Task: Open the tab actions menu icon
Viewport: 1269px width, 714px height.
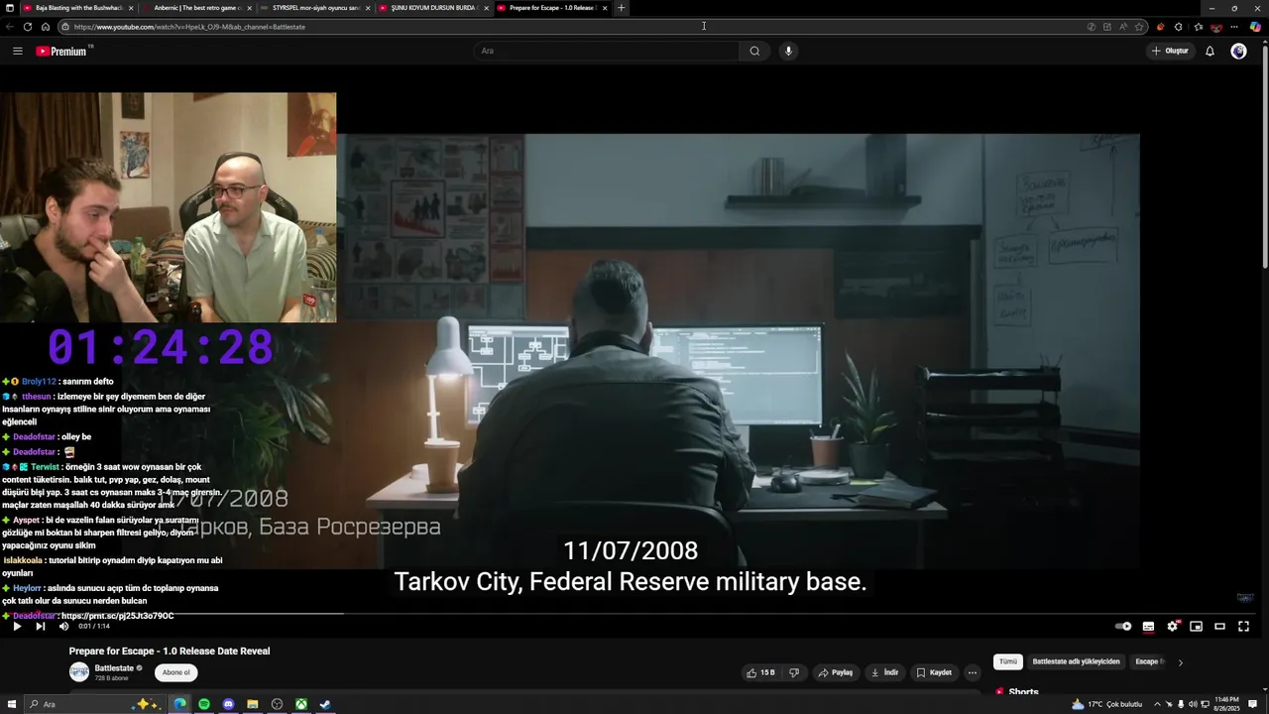Action: point(9,8)
